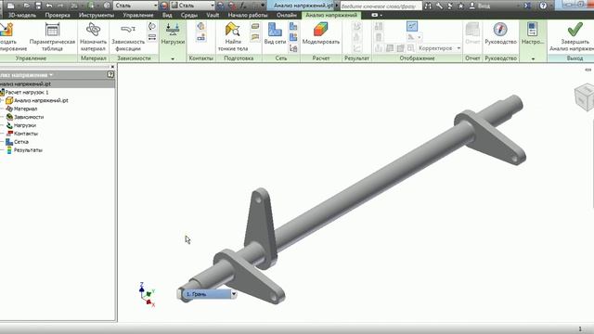Click the Отчет report button

coord(472,34)
